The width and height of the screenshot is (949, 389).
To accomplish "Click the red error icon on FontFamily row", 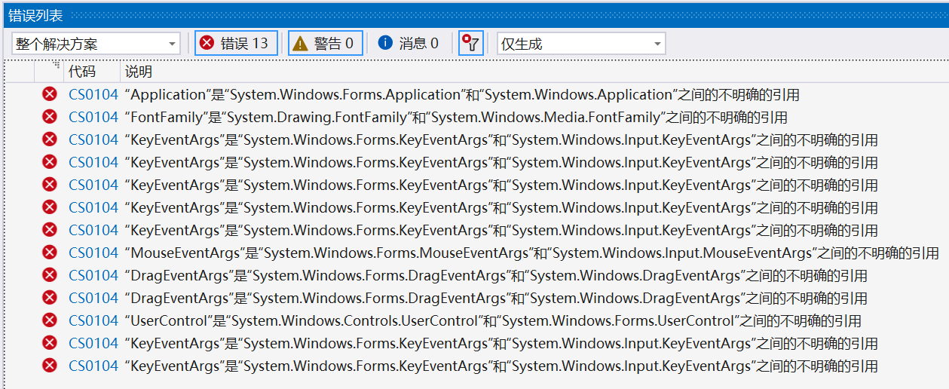I will (50, 117).
